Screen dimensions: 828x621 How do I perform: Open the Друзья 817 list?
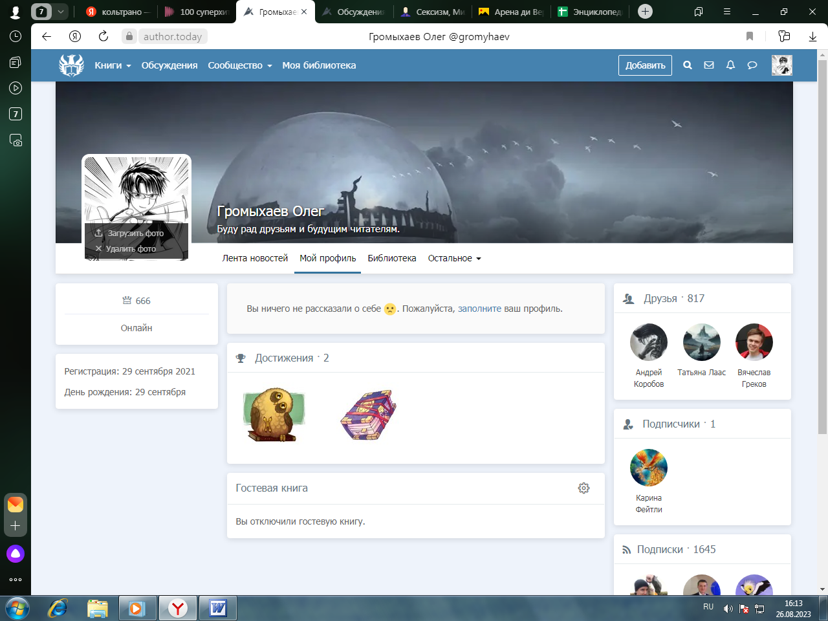click(673, 298)
